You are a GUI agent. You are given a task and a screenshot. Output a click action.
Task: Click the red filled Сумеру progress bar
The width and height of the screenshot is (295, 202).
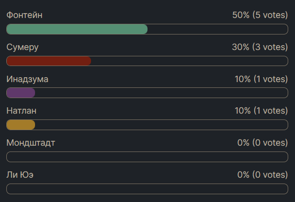pyautogui.click(x=49, y=61)
